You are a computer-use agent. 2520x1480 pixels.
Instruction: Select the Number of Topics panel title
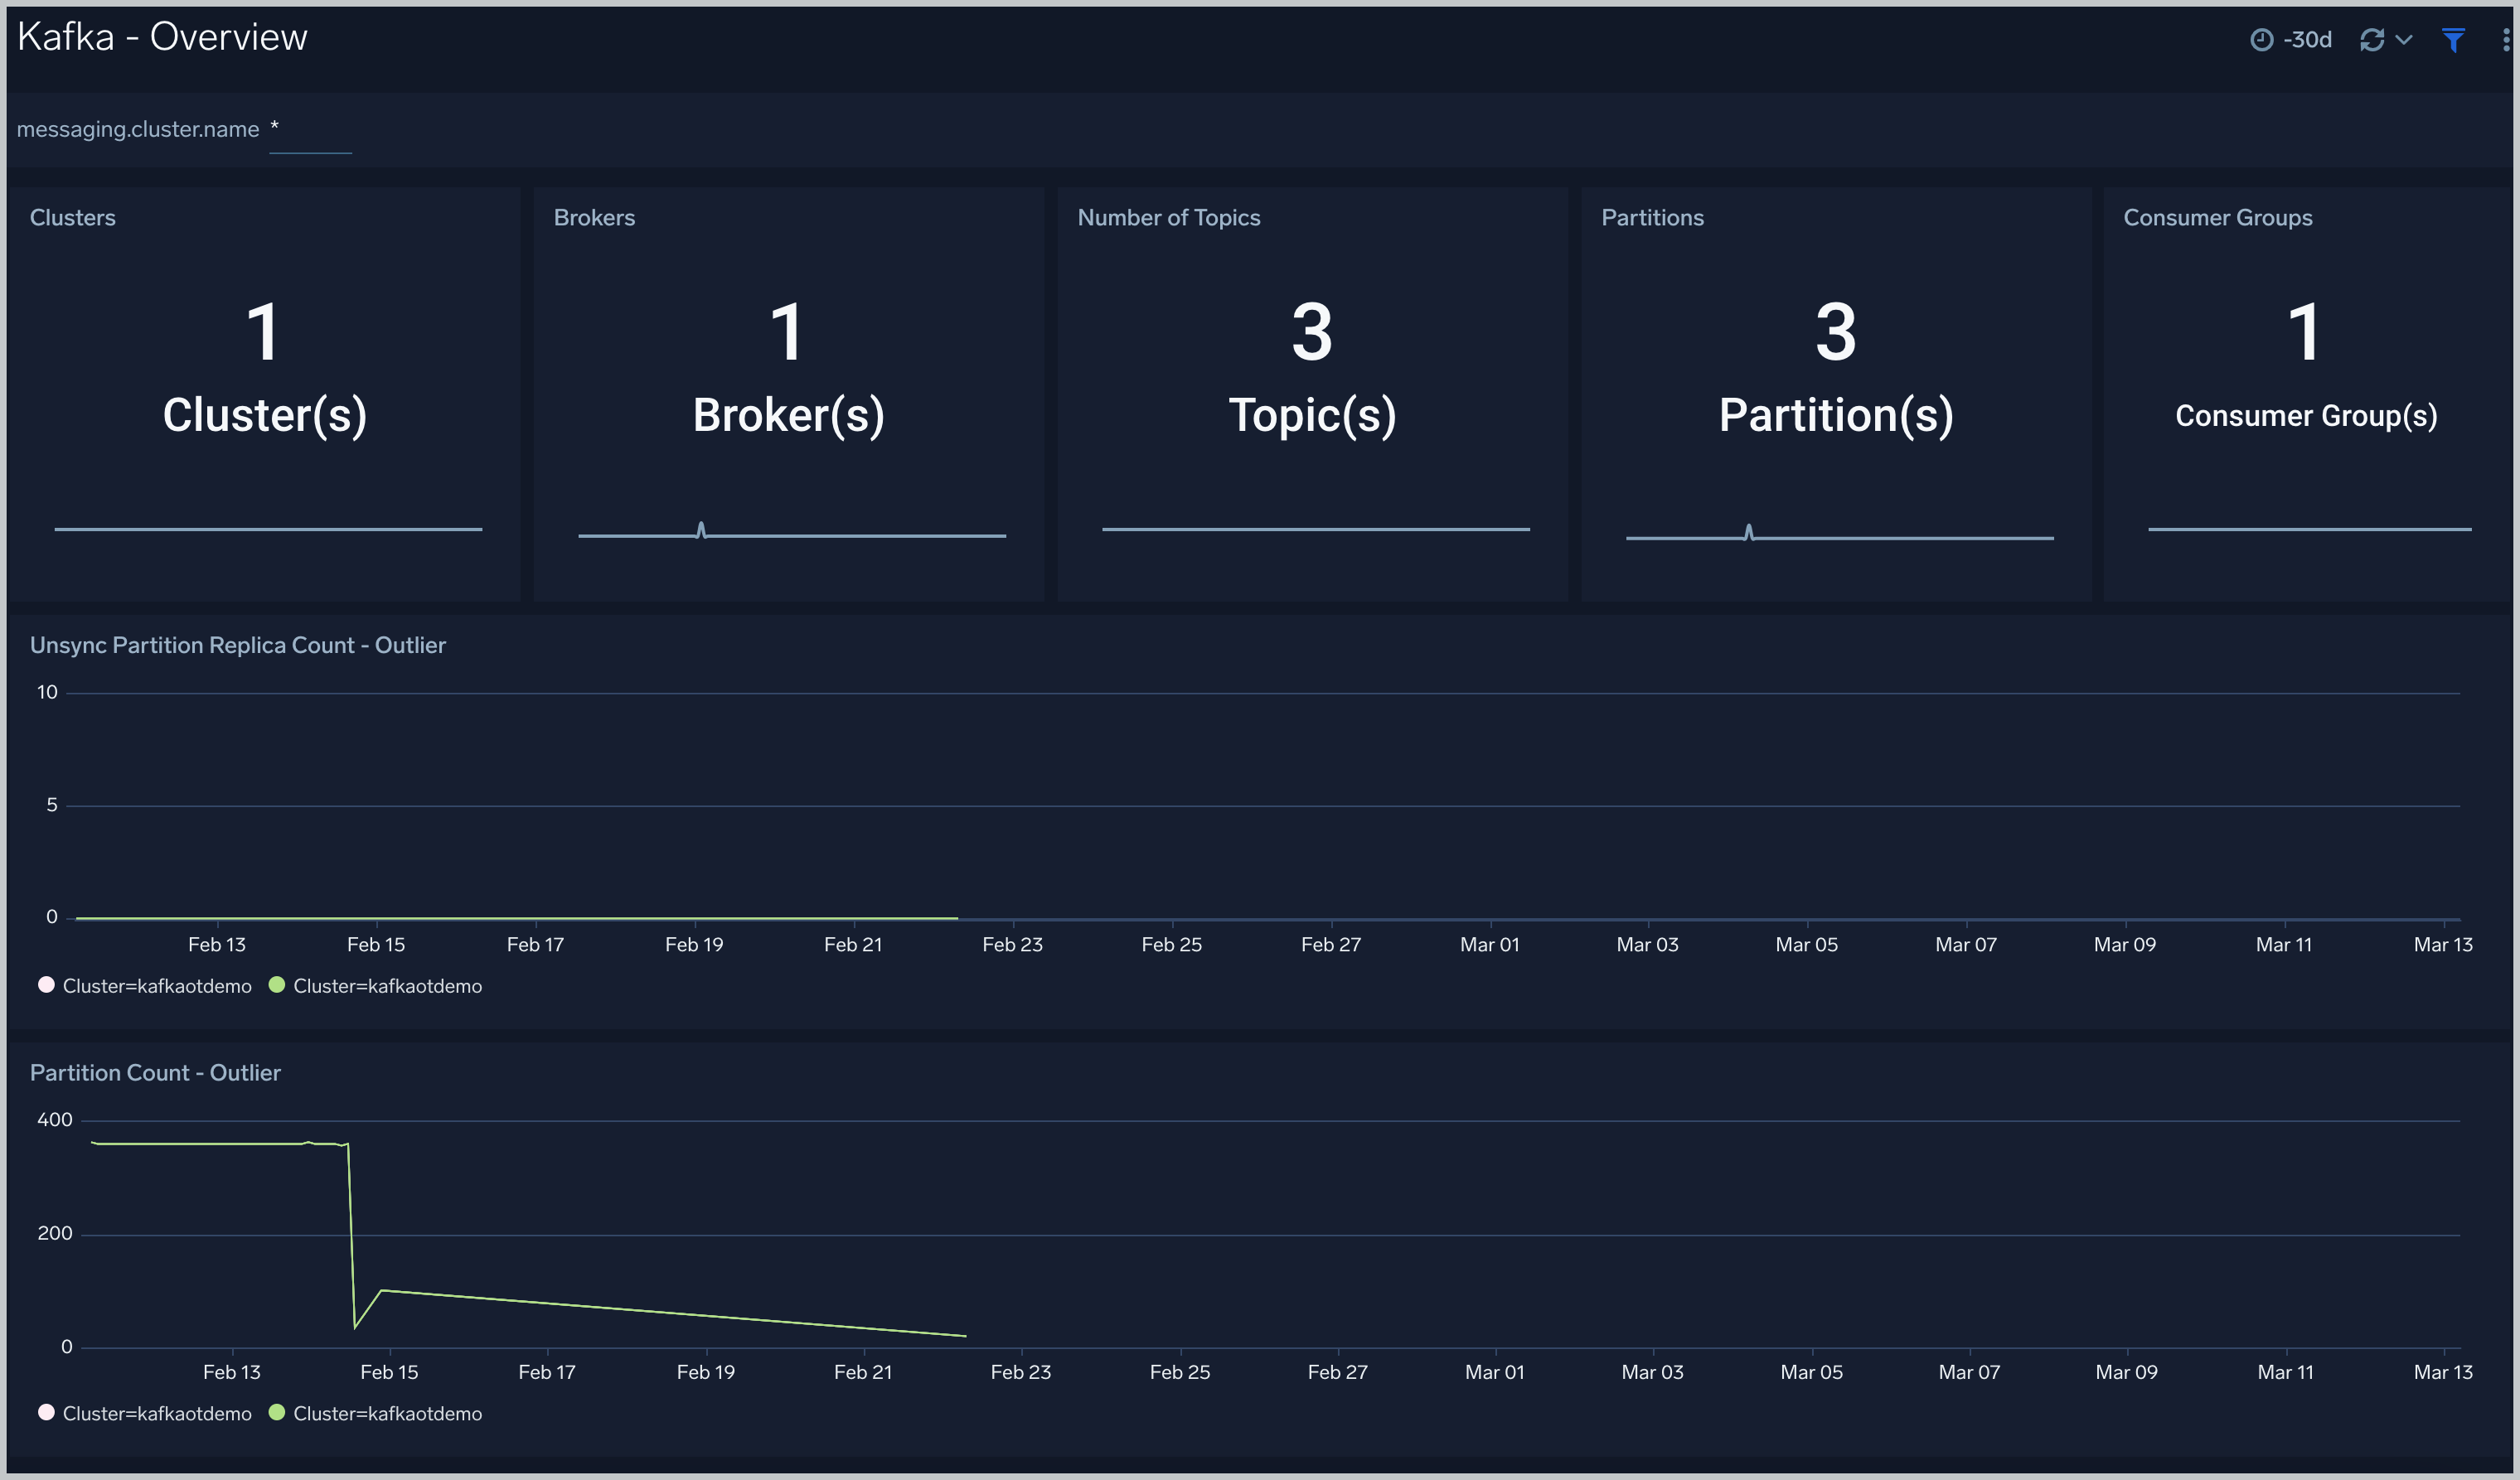[1168, 218]
